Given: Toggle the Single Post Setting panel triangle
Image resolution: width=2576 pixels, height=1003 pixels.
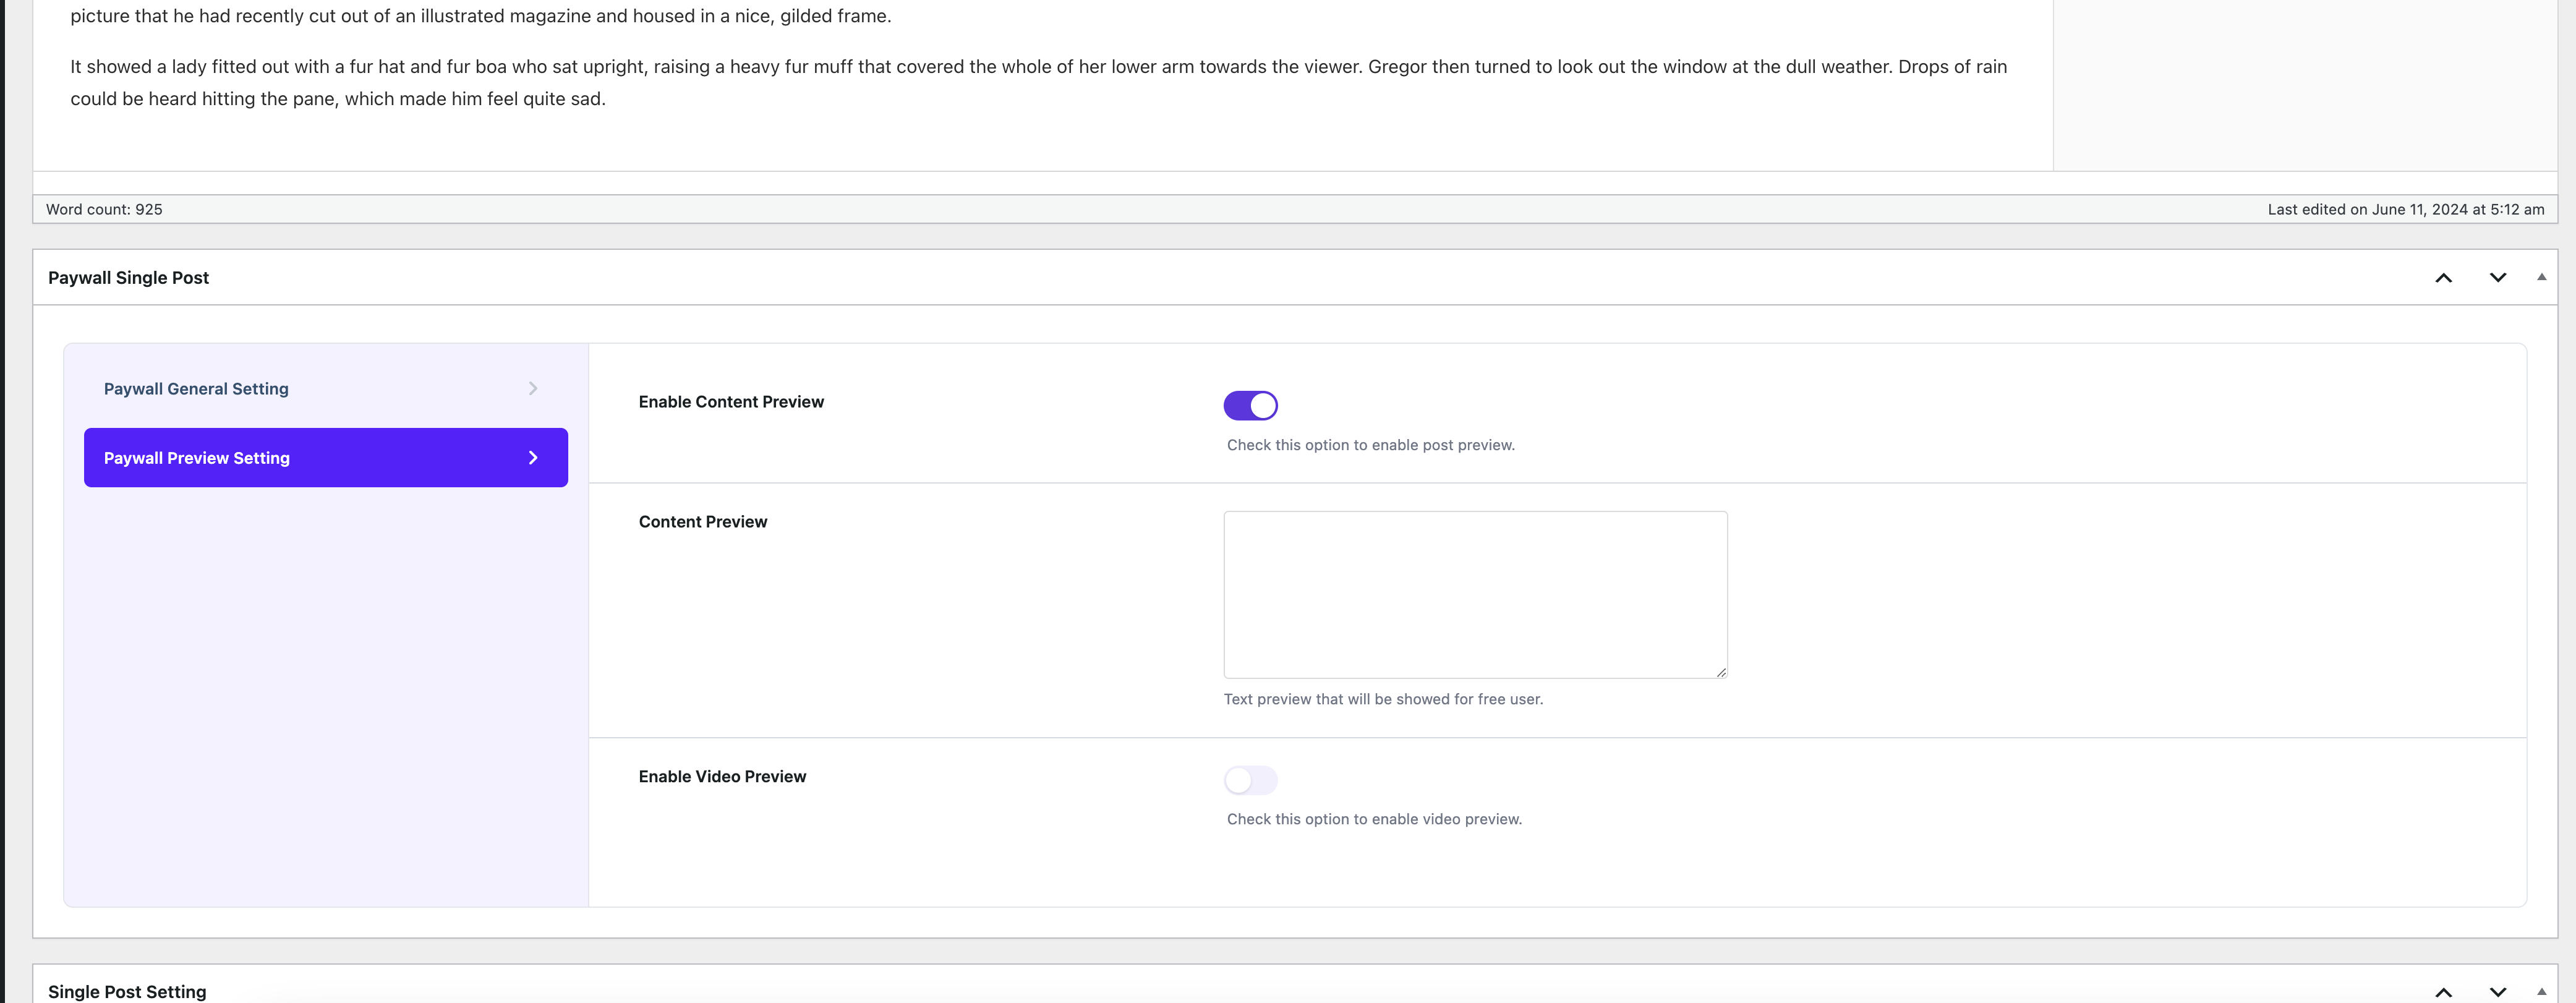Looking at the screenshot, I should click(2541, 991).
